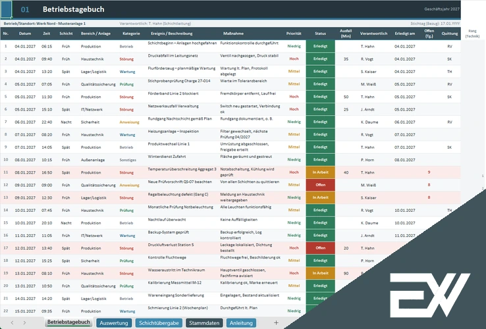Image resolution: width=486 pixels, height=329 pixels.
Task: Select the Maßnahme column header
Action: point(233,34)
